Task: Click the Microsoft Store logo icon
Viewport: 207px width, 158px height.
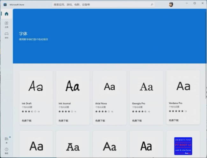Action: [x=5, y=5]
